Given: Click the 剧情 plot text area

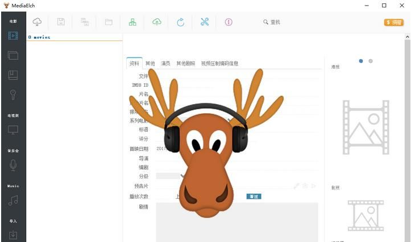Looking at the screenshot, I should click(x=237, y=222).
